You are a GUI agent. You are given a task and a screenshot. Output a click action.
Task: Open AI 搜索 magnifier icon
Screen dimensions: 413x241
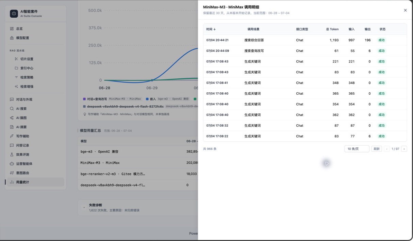coord(12,109)
